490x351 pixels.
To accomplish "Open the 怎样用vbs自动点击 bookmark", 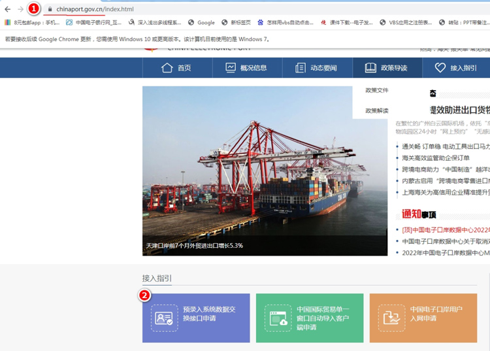I will 286,22.
